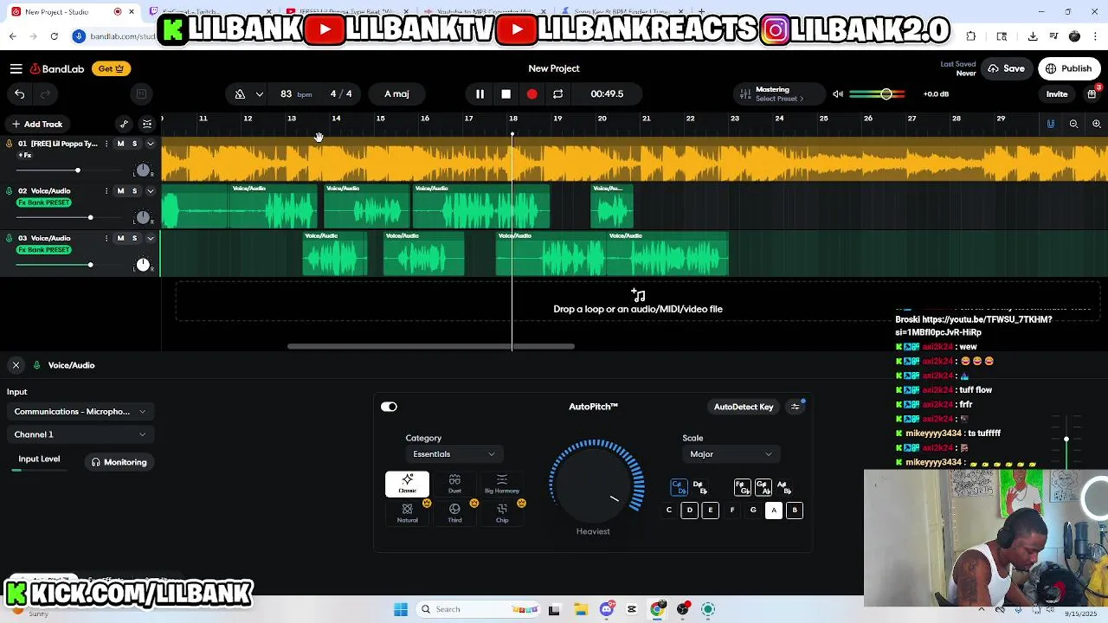
Task: Select the Third AutoPitch preset
Action: 454,512
